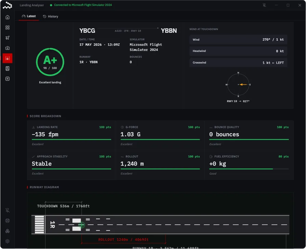This screenshot has width=306, height=249.
Task: Open the dashboard grid icon in sidebar
Action: [x=8, y=27]
